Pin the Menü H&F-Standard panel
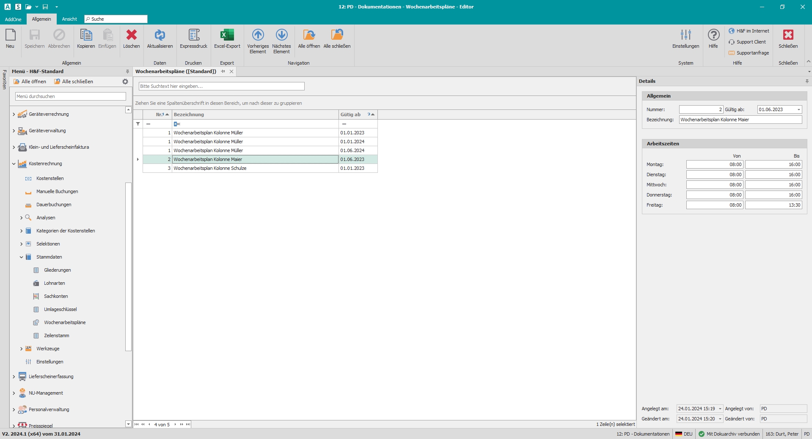Screen dimensions: 812x439 click(127, 71)
